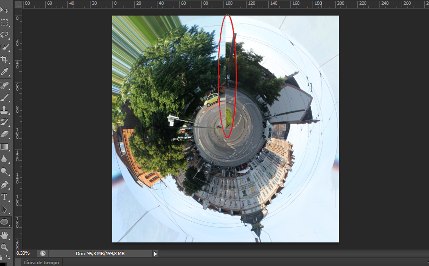The width and height of the screenshot is (429, 266).
Task: Select the Eraser tool
Action: (4, 134)
